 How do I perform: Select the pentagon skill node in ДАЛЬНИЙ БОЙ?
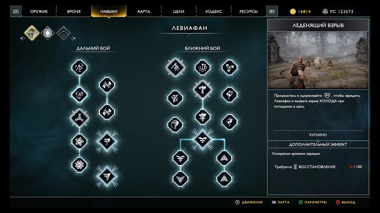(79, 141)
